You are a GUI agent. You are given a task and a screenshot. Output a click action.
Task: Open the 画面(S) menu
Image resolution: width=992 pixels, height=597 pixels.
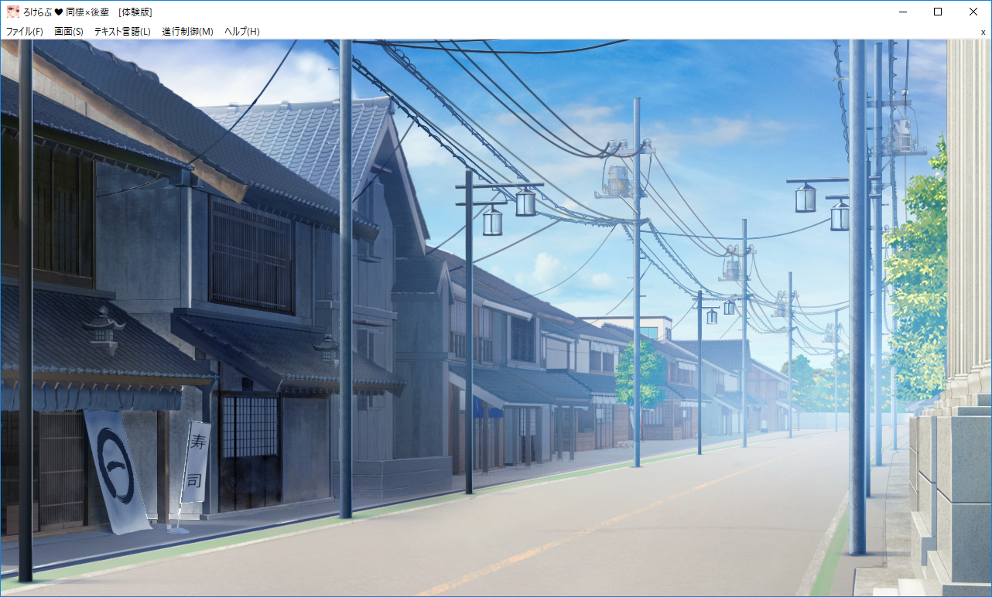tap(69, 32)
